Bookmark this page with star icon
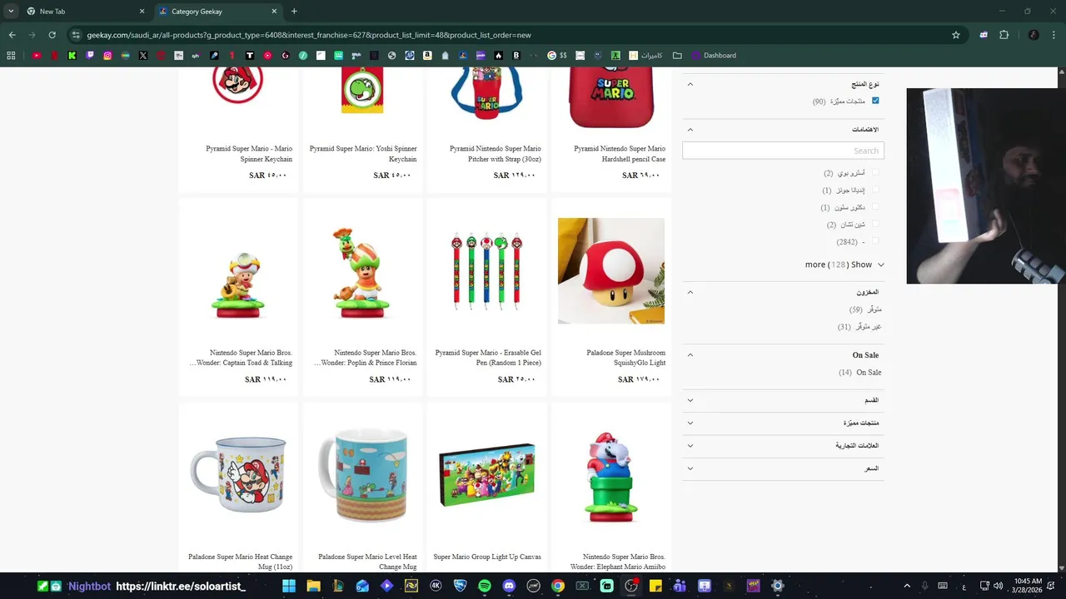This screenshot has height=599, width=1066. (x=956, y=35)
